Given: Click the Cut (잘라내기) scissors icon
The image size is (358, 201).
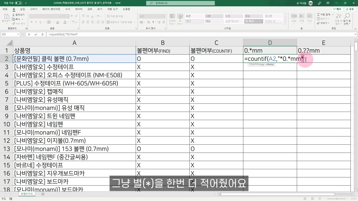Looking at the screenshot, I should point(13,15).
